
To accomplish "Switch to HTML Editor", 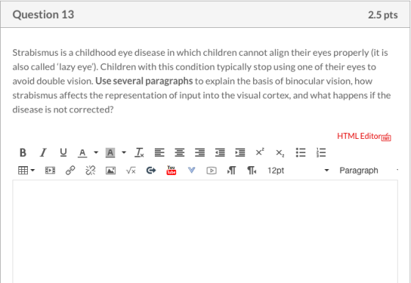I will [359, 136].
